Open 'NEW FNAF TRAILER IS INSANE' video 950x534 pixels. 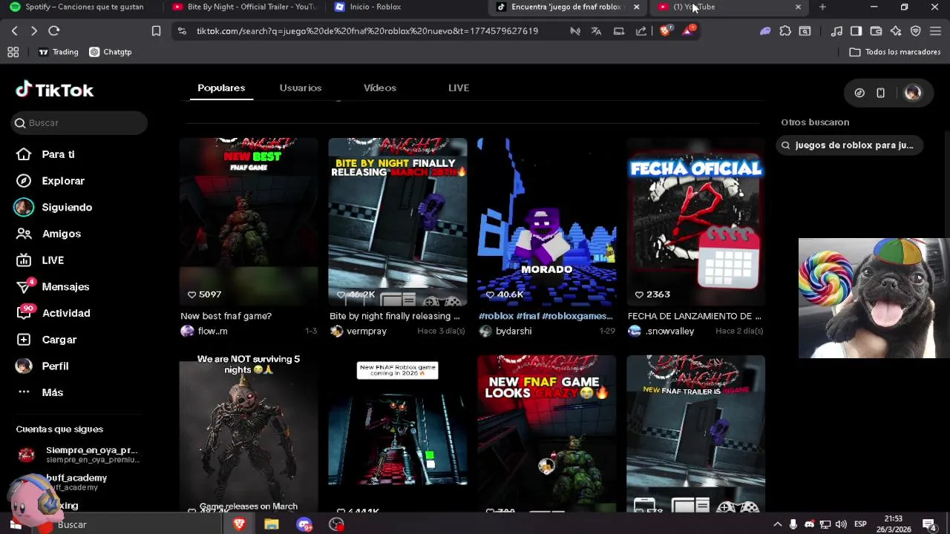[695, 433]
